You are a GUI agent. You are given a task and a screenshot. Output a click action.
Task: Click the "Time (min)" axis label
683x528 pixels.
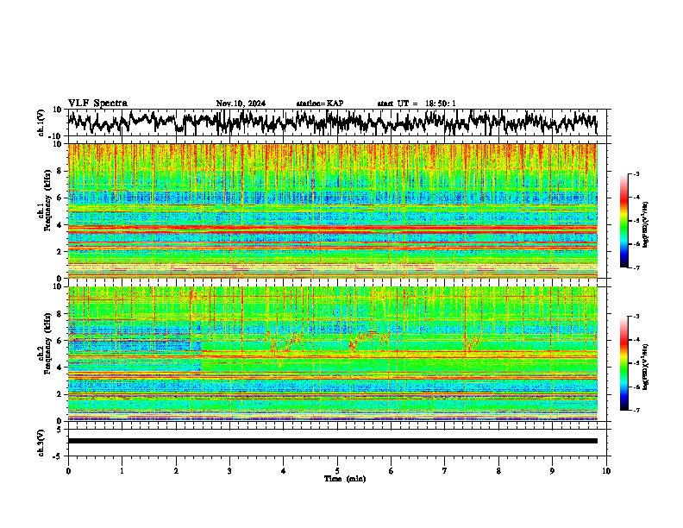coord(345,479)
